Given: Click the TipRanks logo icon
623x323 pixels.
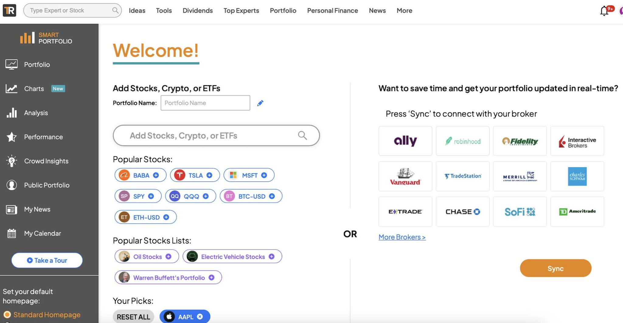Looking at the screenshot, I should [9, 11].
